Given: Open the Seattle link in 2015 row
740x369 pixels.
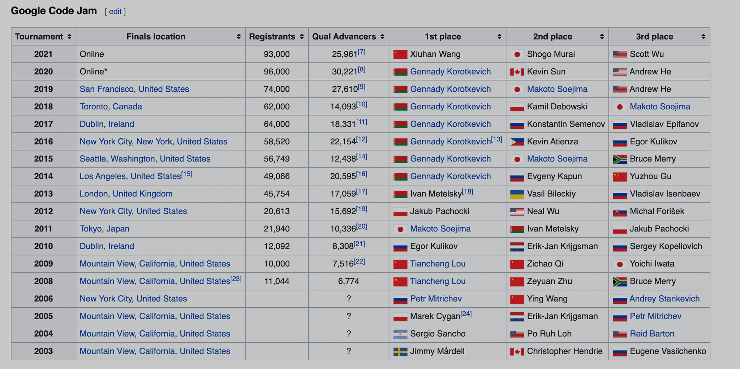Looking at the screenshot, I should pos(93,159).
